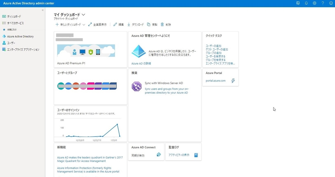Click the 推奨 tile heading
This screenshot has height=177, width=335.
pyautogui.click(x=134, y=73)
